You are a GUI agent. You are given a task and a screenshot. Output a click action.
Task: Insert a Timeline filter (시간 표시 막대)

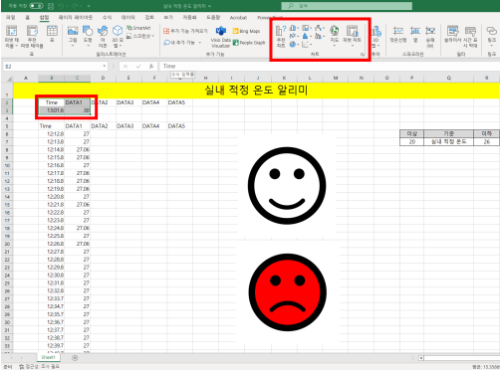pyautogui.click(x=470, y=36)
